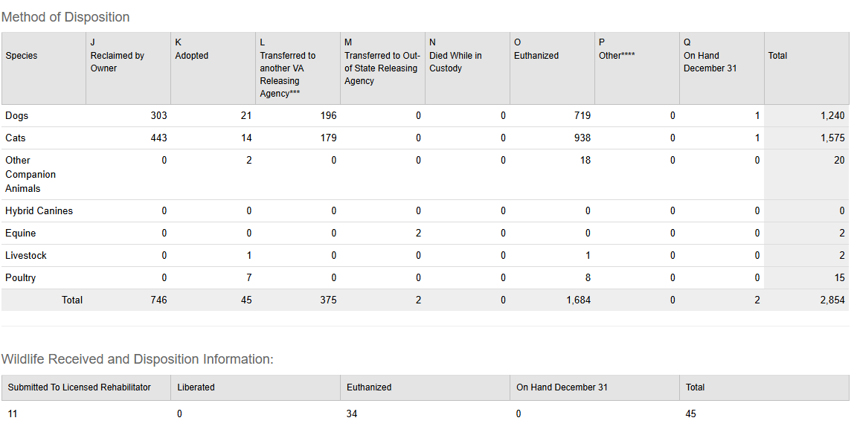This screenshot has height=441, width=857.
Task: Click the grand total 2,854
Action: [x=832, y=300]
